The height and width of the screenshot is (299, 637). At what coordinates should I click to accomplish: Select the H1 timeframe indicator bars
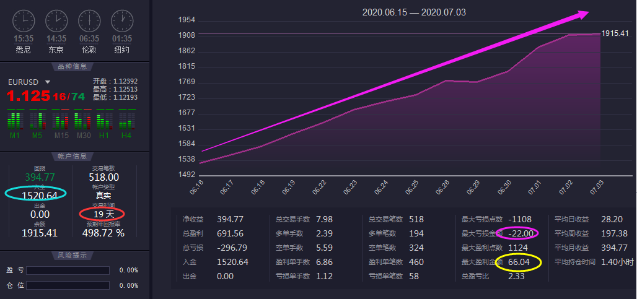[x=104, y=119]
